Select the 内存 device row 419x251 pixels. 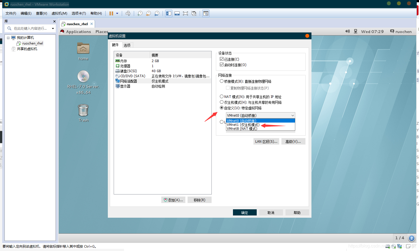coord(163,61)
